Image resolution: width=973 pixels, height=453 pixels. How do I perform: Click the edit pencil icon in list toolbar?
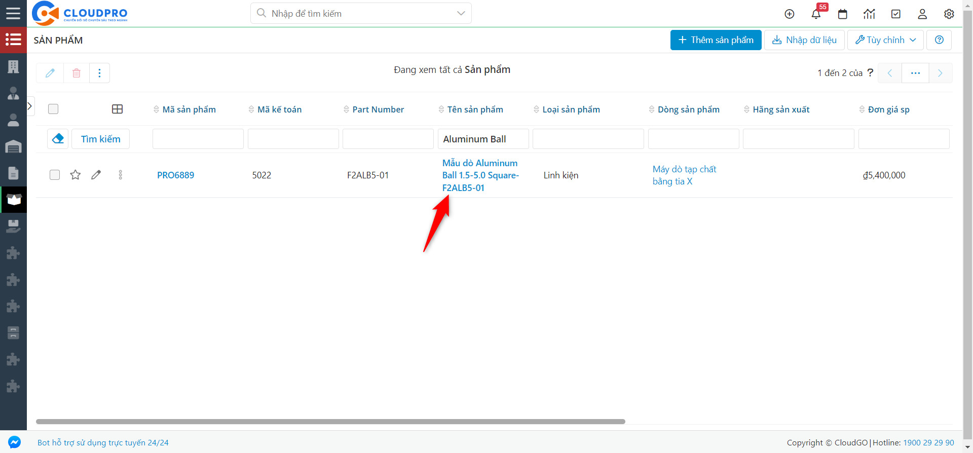[50, 73]
